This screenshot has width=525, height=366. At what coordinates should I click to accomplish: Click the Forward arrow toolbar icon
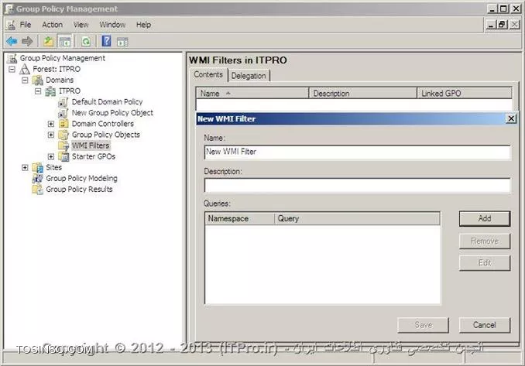pyautogui.click(x=27, y=41)
